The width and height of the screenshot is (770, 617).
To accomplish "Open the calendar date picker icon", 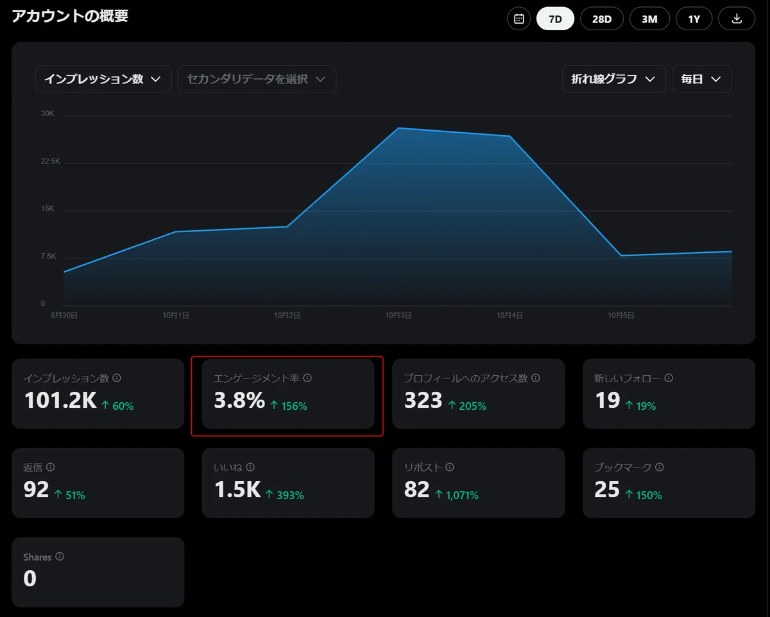I will (519, 19).
